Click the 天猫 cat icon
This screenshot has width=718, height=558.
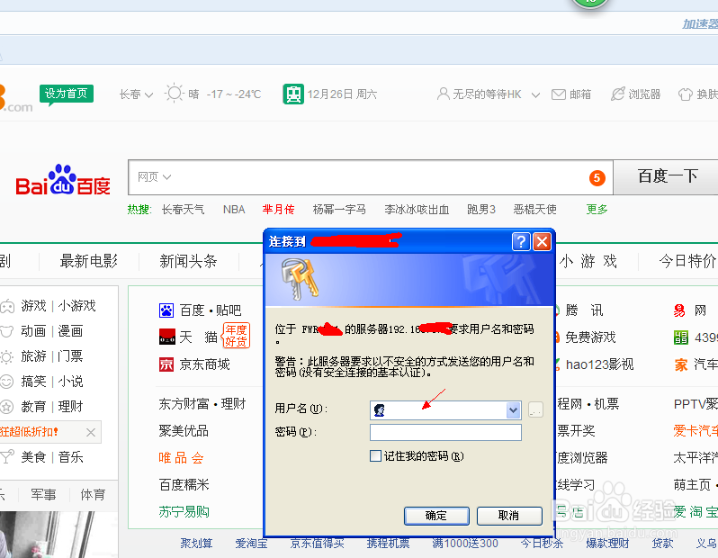166,337
